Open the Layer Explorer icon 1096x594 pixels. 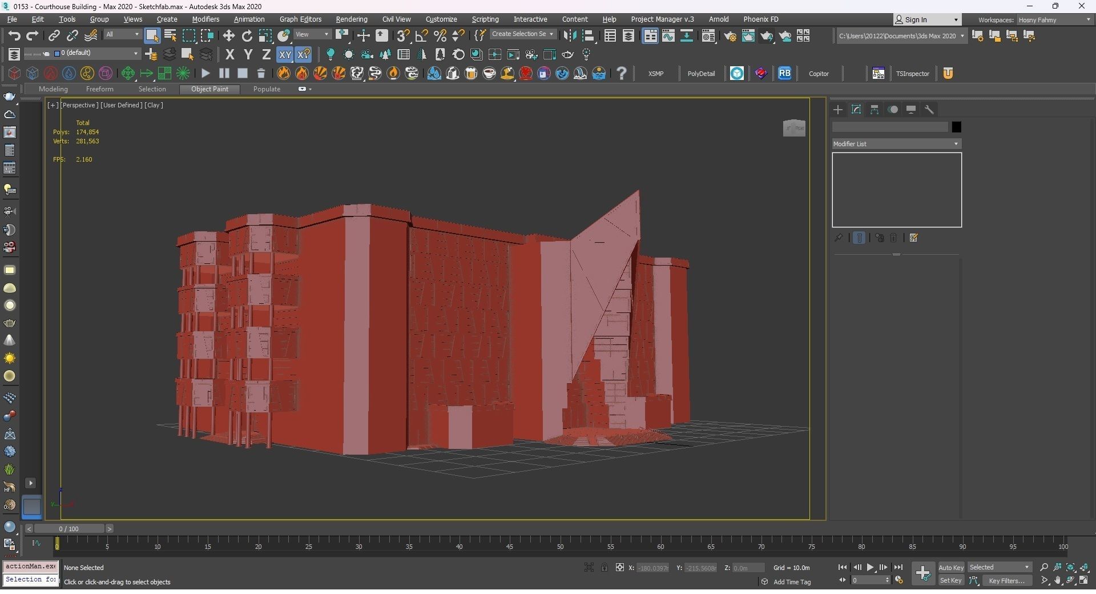tap(628, 36)
